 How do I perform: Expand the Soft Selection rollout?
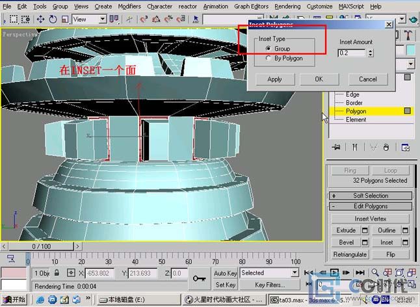coord(371,196)
